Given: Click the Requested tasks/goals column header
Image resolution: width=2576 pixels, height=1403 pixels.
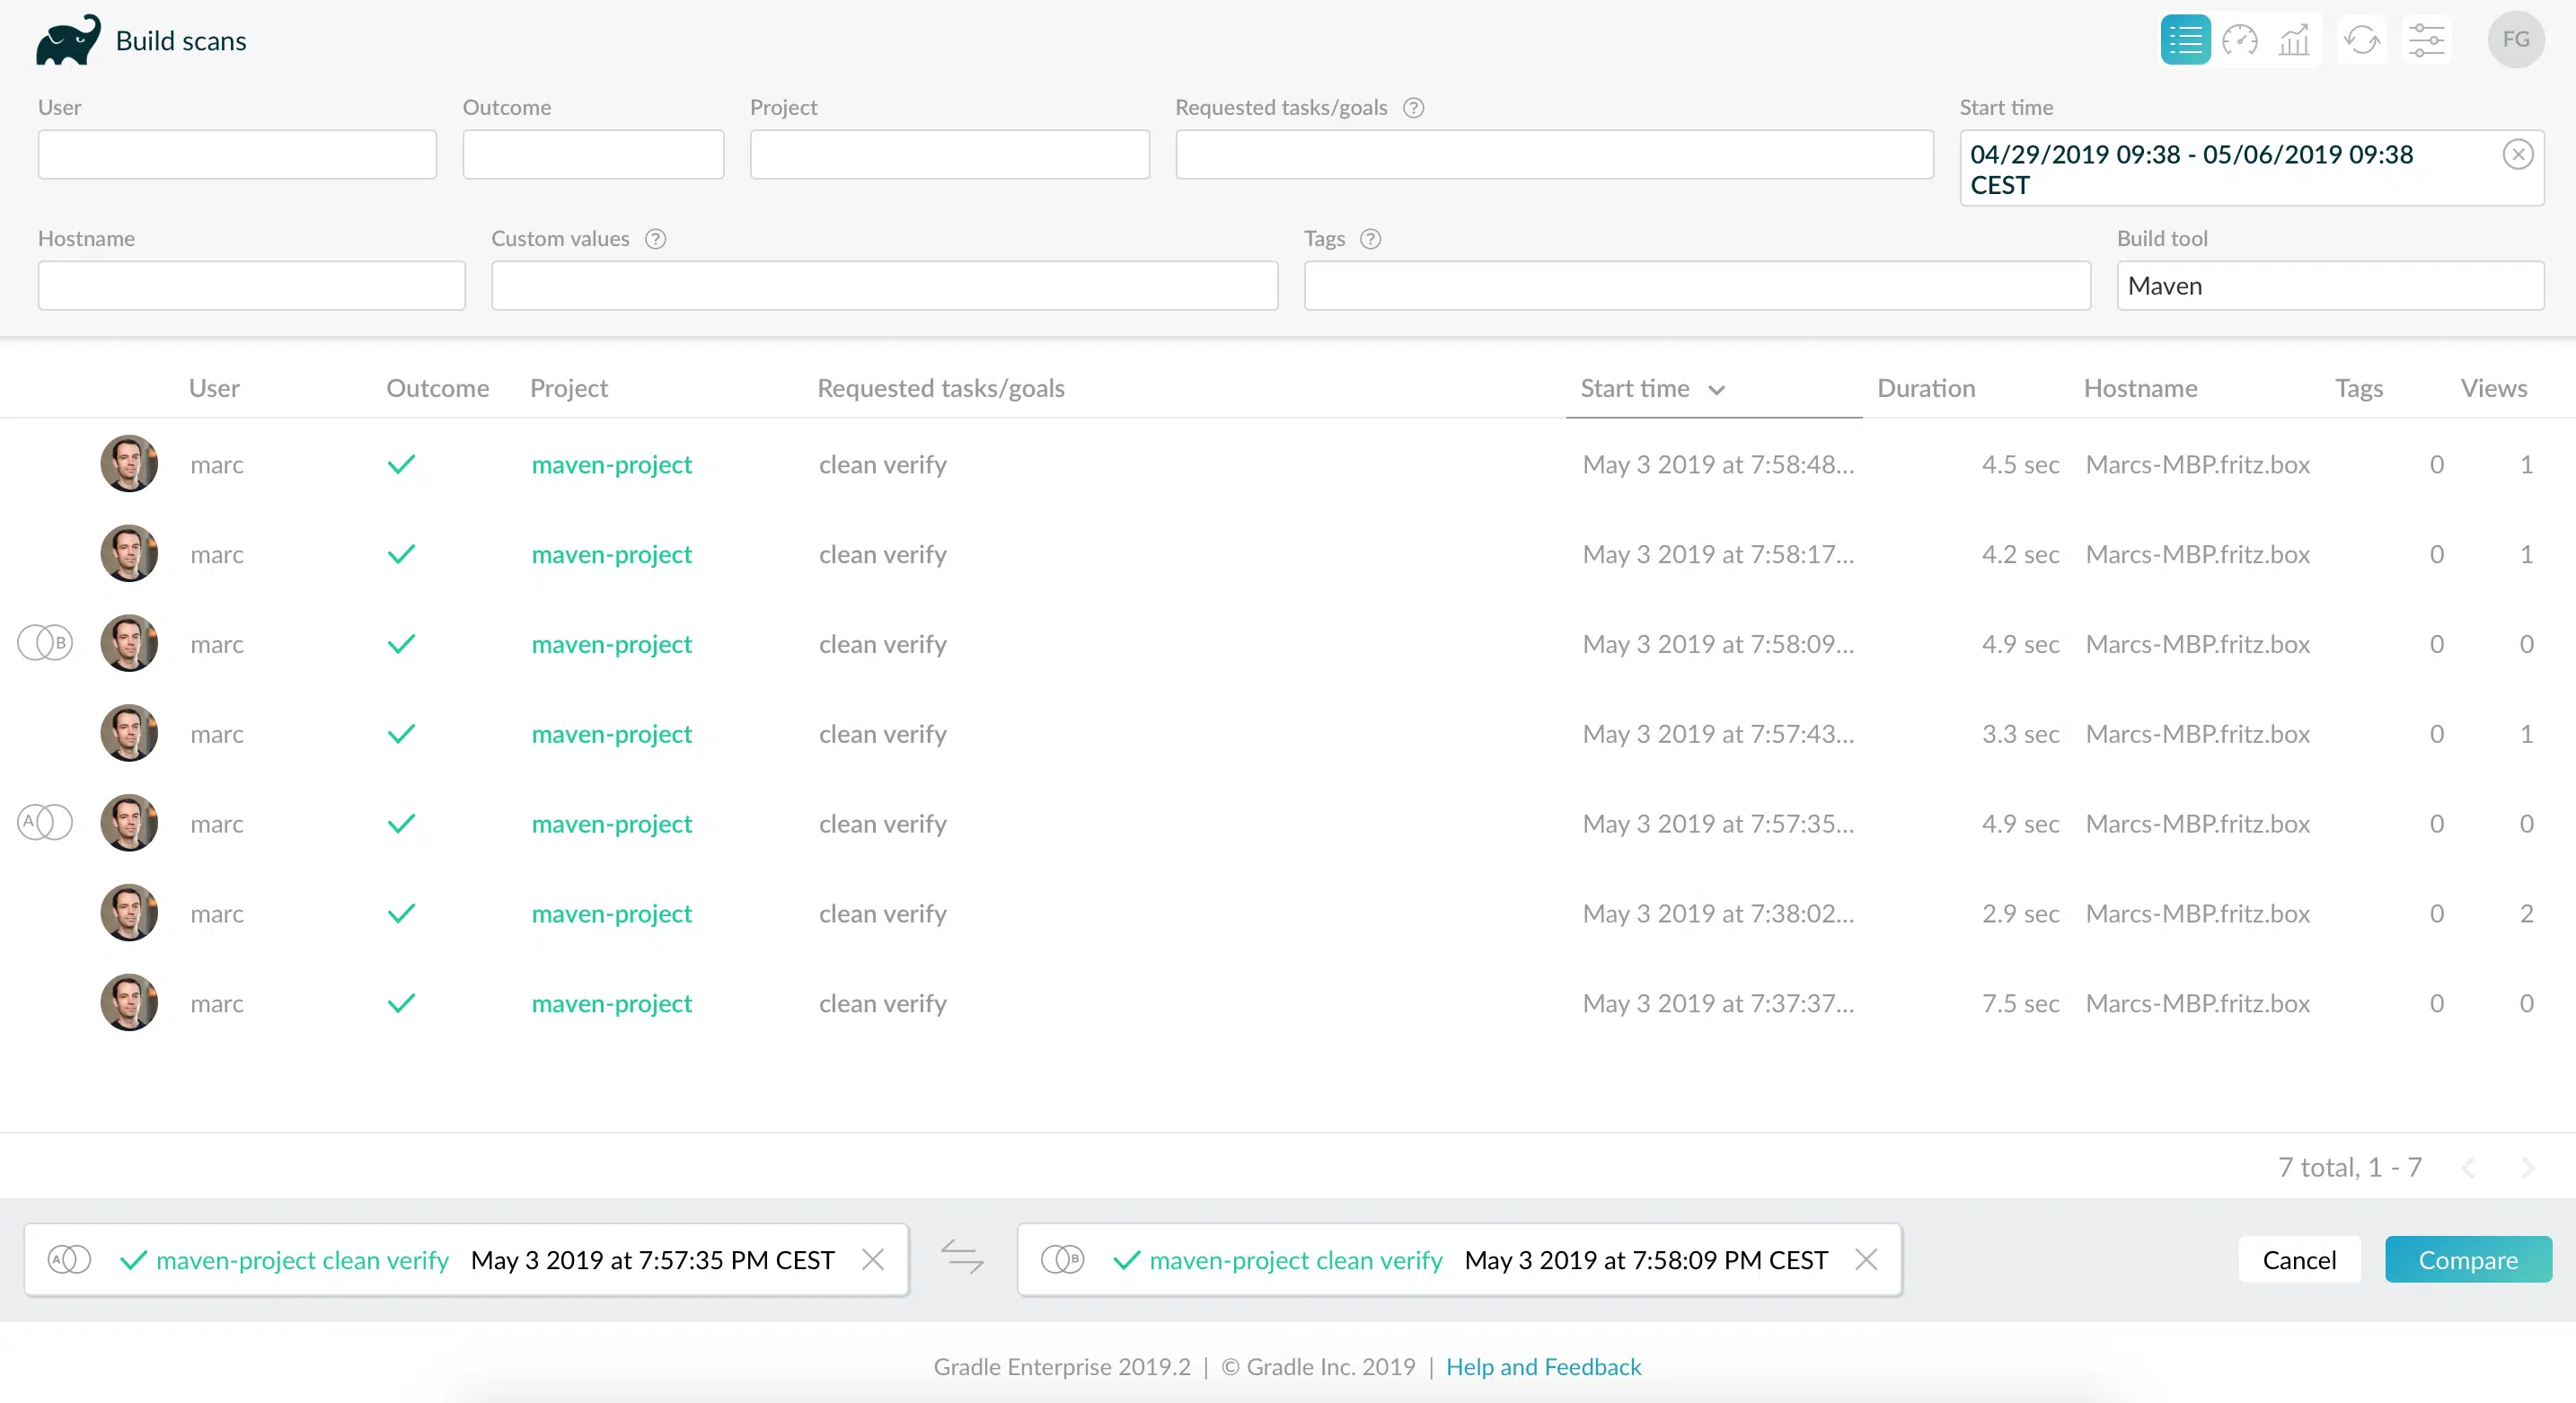Looking at the screenshot, I should coord(941,389).
